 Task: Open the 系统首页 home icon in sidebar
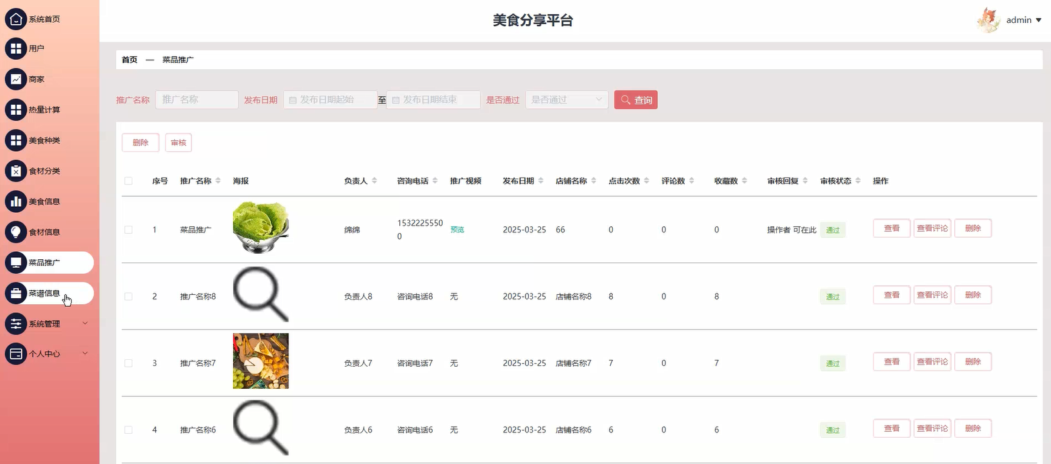15,19
